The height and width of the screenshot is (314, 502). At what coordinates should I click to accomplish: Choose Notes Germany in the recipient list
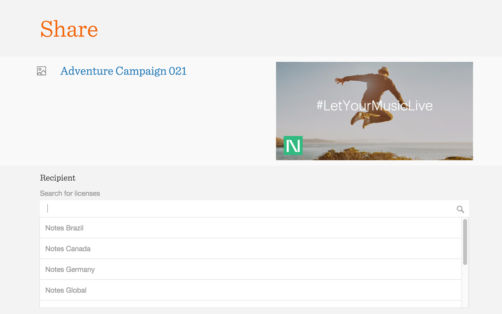(251, 269)
